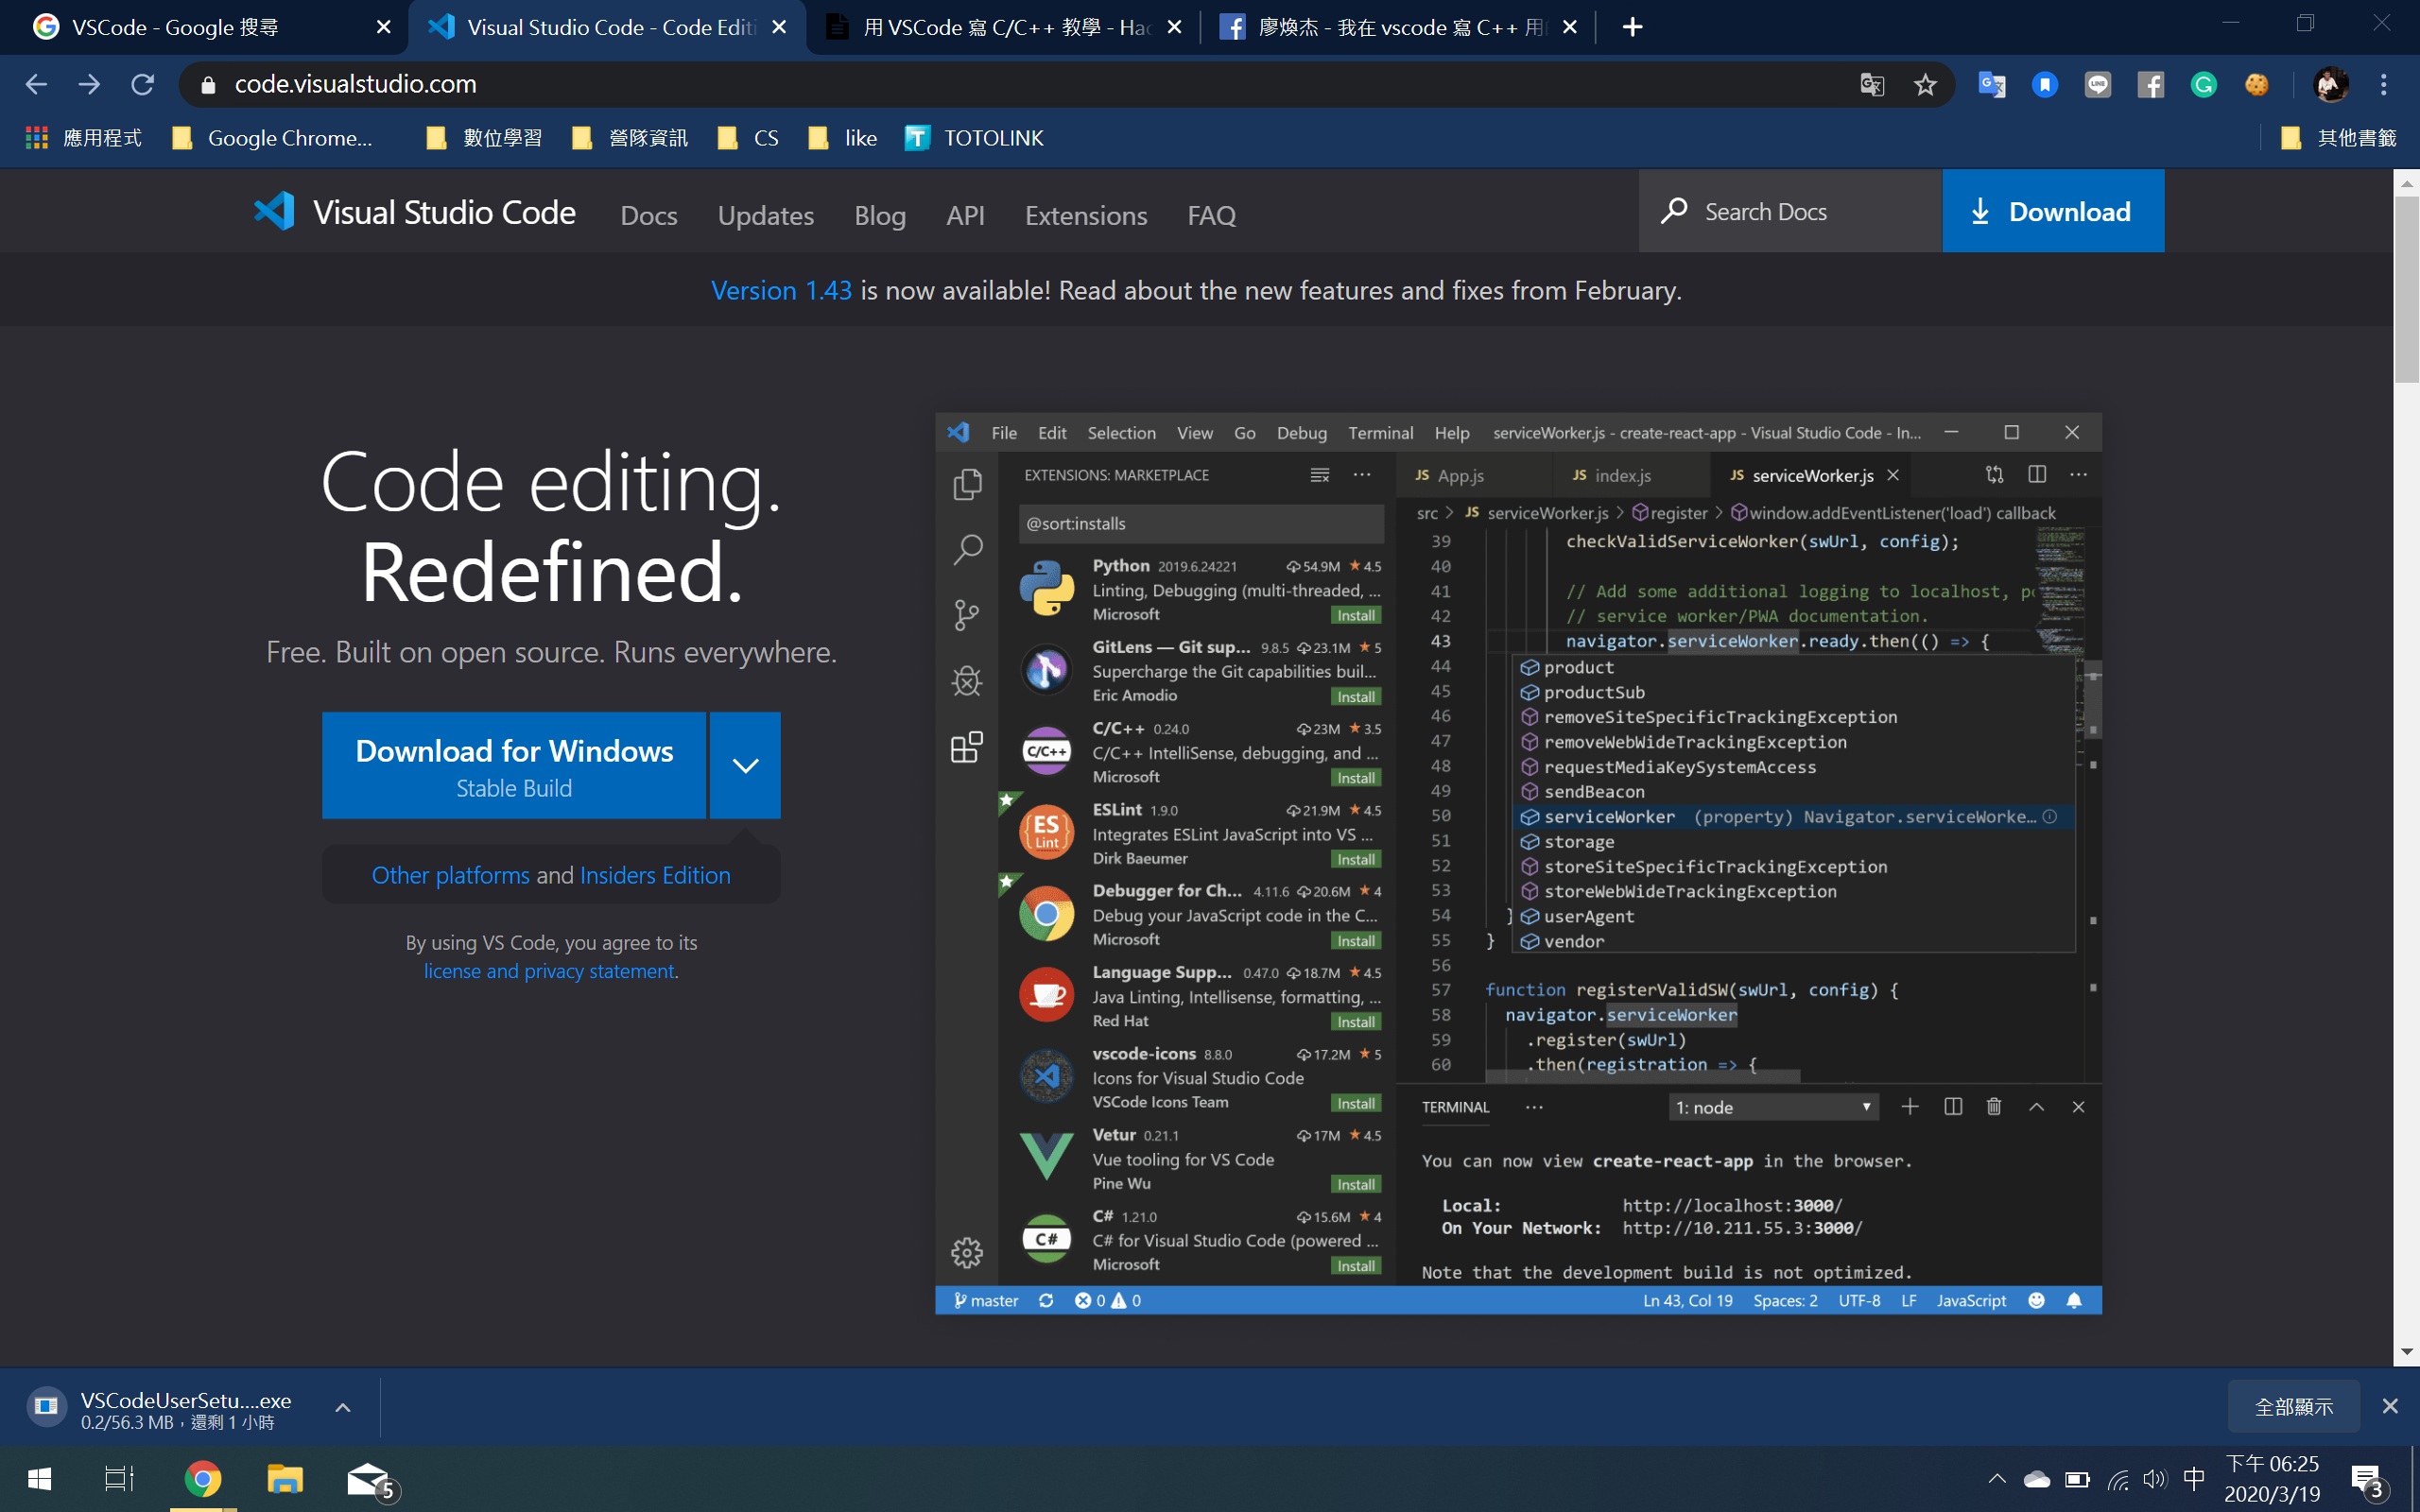Open Task View in the taskbar
The height and width of the screenshot is (1512, 2420).
pyautogui.click(x=120, y=1479)
